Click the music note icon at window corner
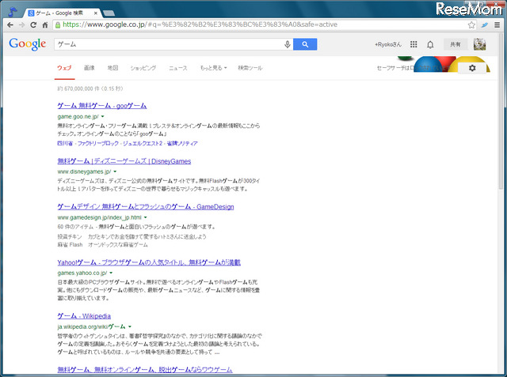The height and width of the screenshot is (377, 507). pyautogui.click(x=13, y=12)
